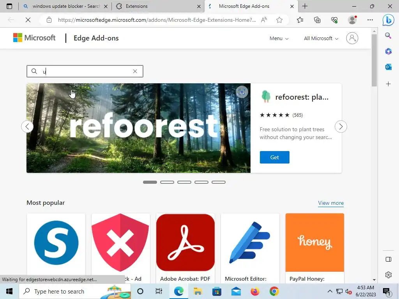Screen dimensions: 399x299
Task: Open the Microsoft logo home link
Action: pos(34,38)
